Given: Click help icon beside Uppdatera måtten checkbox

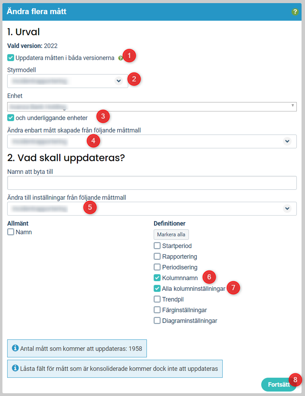Looking at the screenshot, I should [x=121, y=58].
